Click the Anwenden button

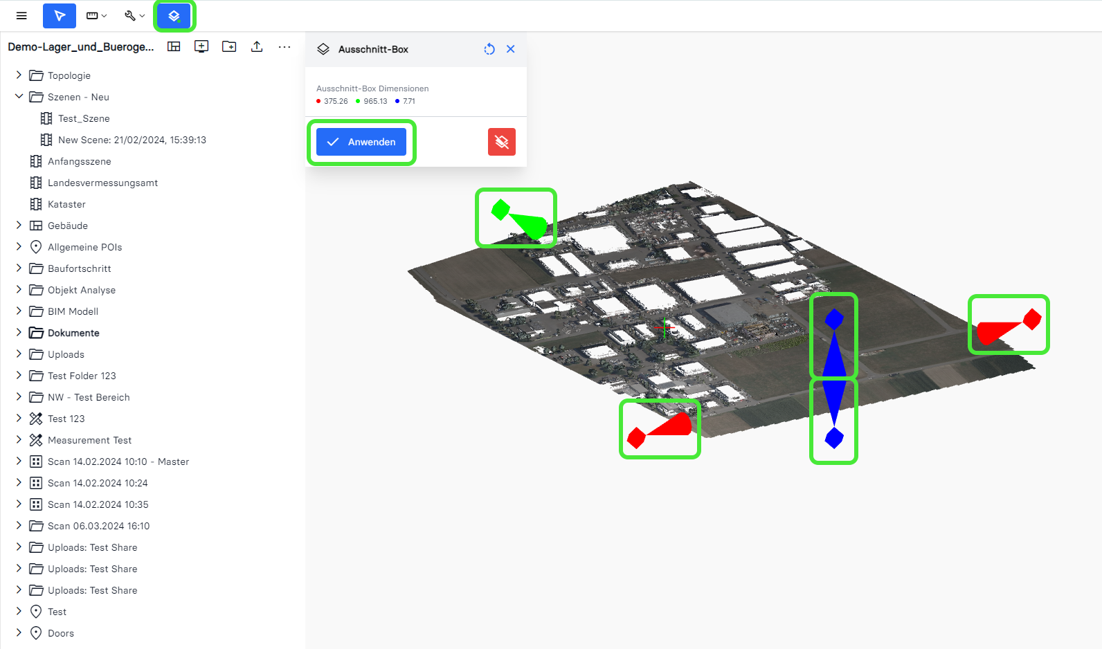click(x=361, y=142)
